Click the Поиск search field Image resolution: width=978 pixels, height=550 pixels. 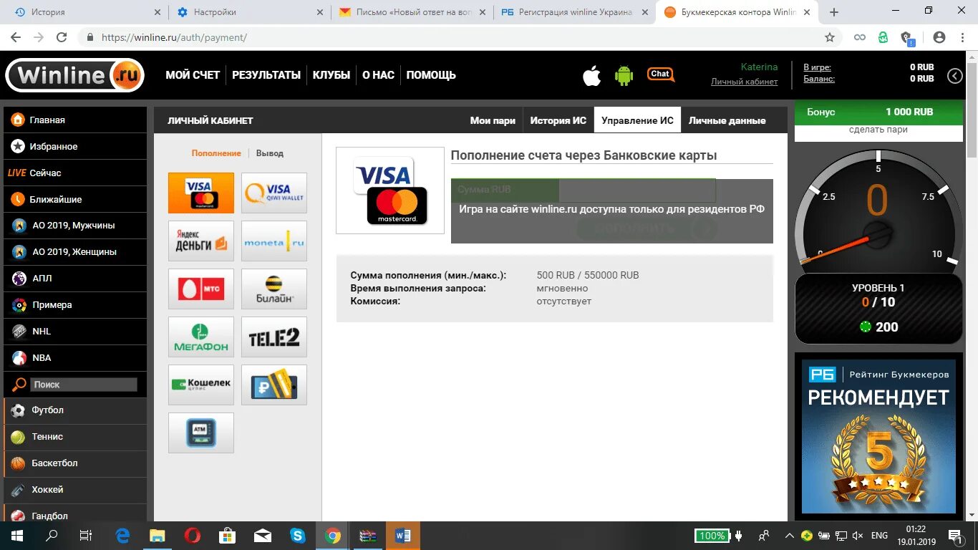(84, 385)
